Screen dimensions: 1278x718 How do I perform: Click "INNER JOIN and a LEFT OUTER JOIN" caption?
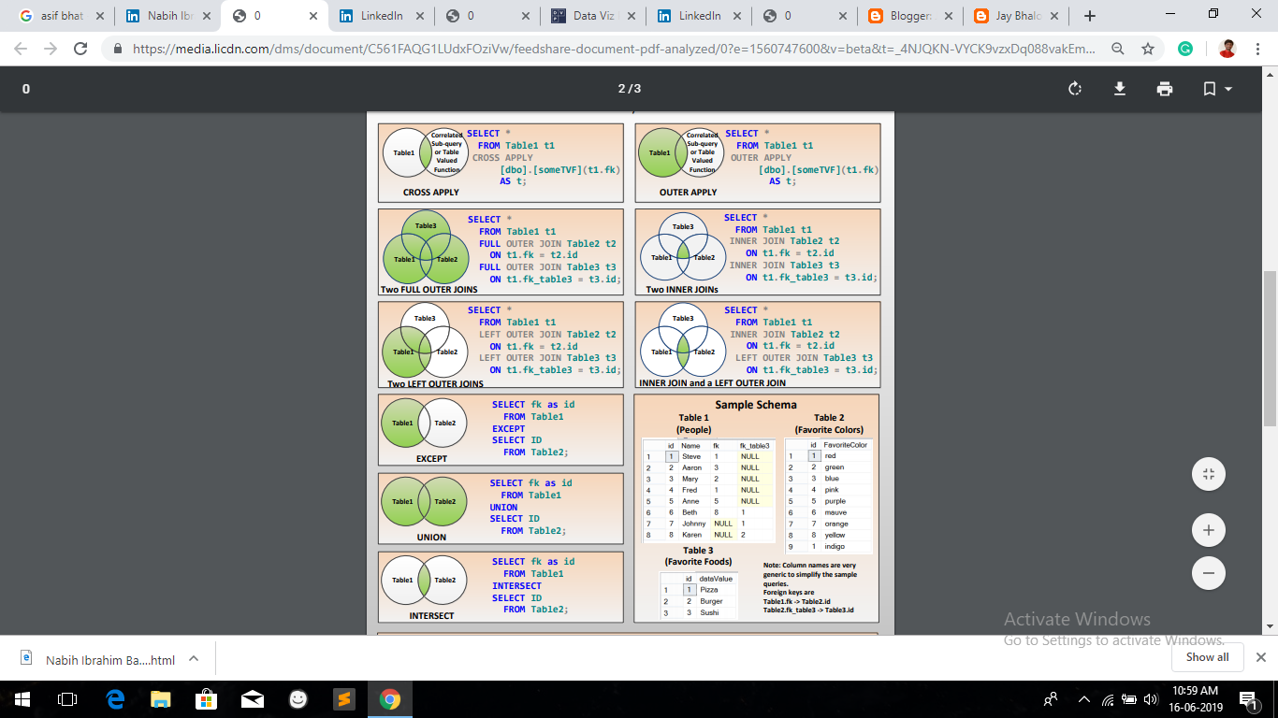(x=712, y=382)
